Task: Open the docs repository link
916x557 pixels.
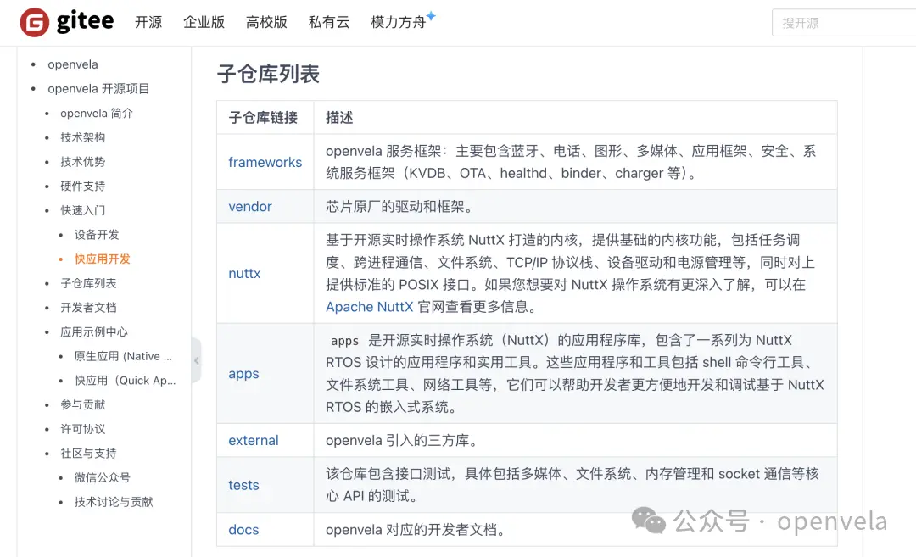Action: (x=243, y=530)
